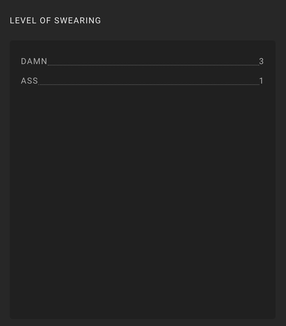Click the bottom edge of the swearing card

(143, 319)
